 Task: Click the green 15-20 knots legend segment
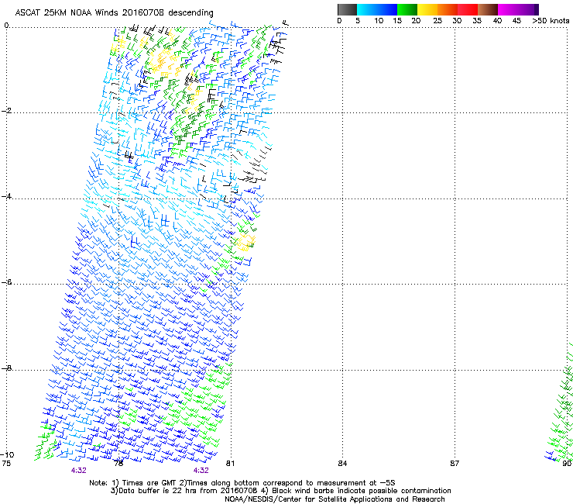click(x=407, y=9)
